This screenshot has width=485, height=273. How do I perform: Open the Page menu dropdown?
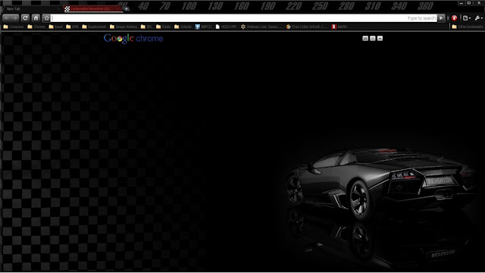click(x=467, y=18)
